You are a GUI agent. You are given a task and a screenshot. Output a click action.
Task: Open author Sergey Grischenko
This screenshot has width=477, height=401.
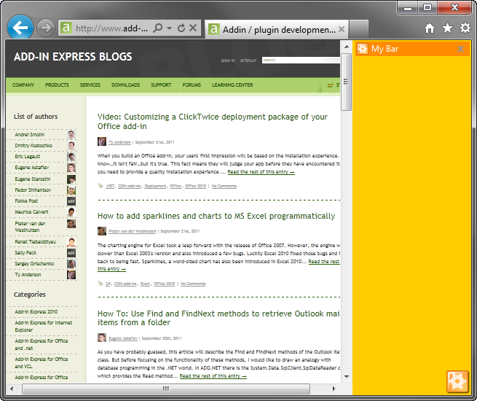tap(34, 264)
